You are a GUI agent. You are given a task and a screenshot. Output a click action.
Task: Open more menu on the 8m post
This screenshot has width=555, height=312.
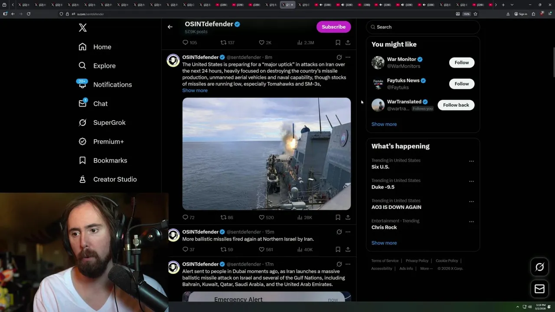click(x=348, y=57)
